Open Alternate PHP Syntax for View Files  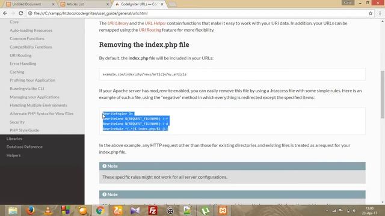(42, 113)
